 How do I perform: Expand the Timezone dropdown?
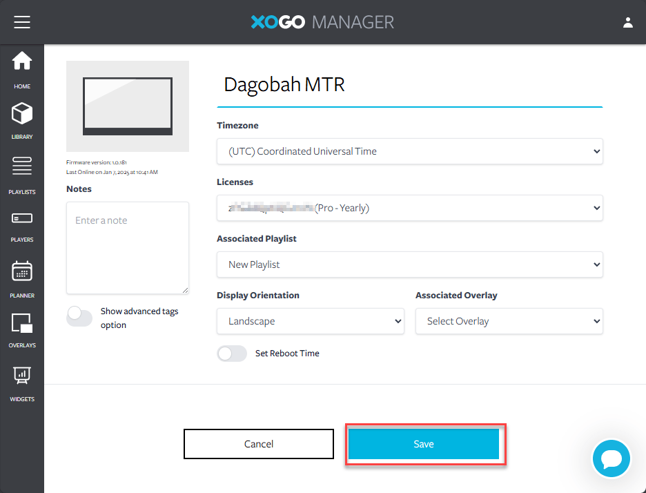click(x=409, y=151)
